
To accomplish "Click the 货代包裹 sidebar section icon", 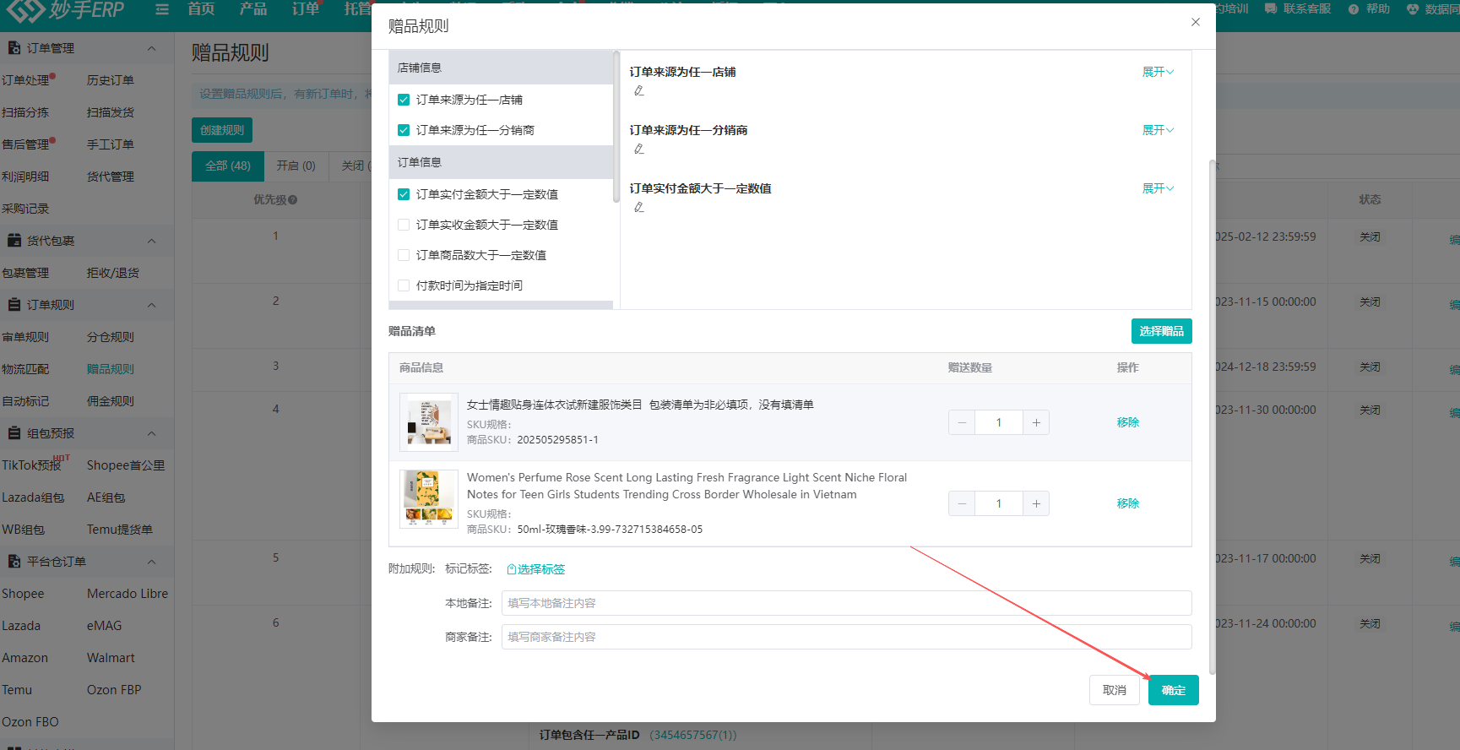I will click(14, 241).
